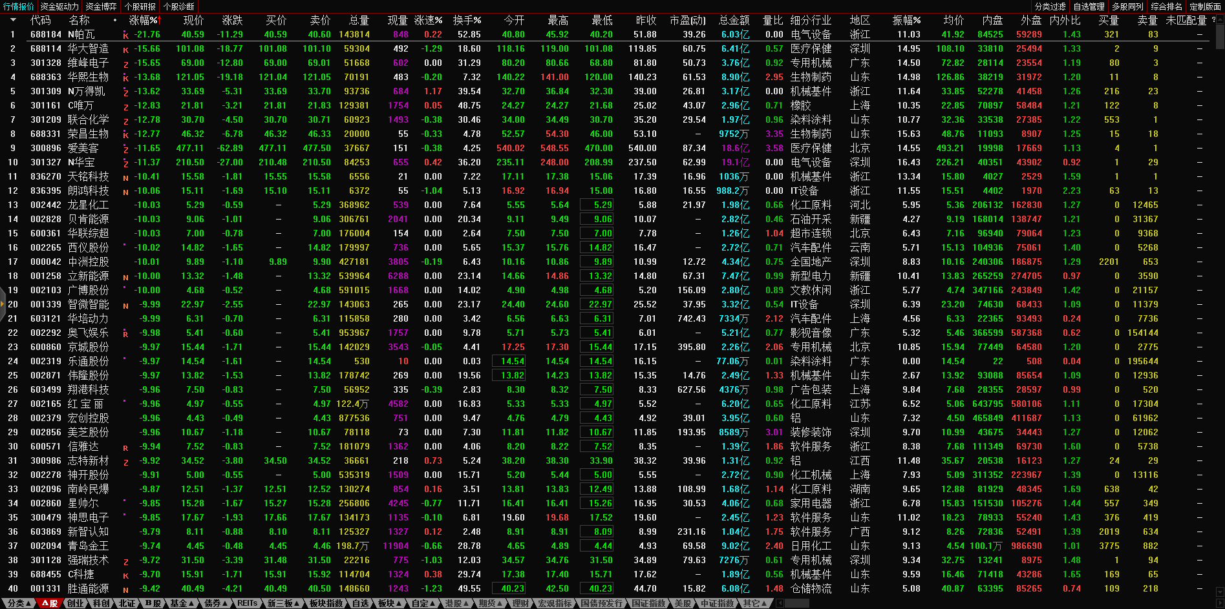1225x609 pixels.
Task: Click the Z marker icon beside 维峰电子
Action: (125, 64)
